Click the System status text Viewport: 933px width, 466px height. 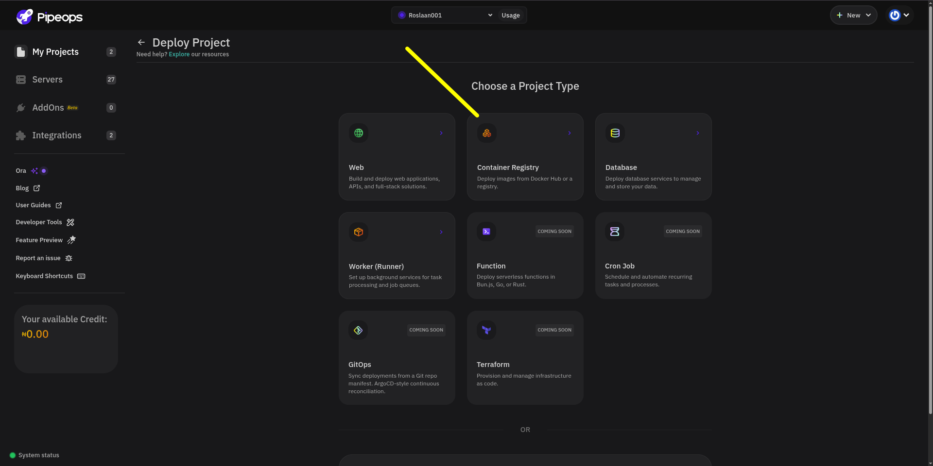pyautogui.click(x=39, y=455)
